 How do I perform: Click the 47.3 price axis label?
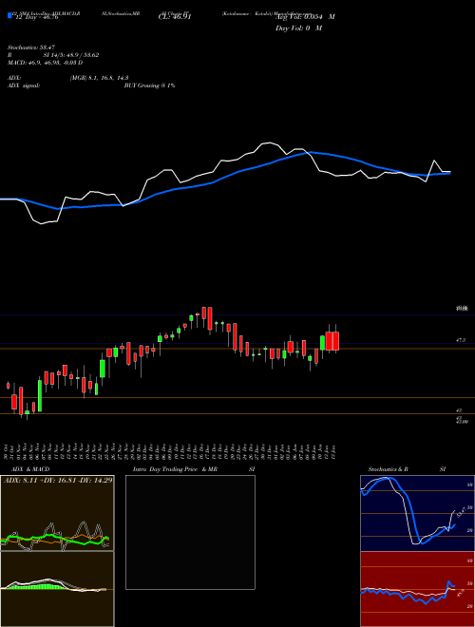(x=461, y=340)
